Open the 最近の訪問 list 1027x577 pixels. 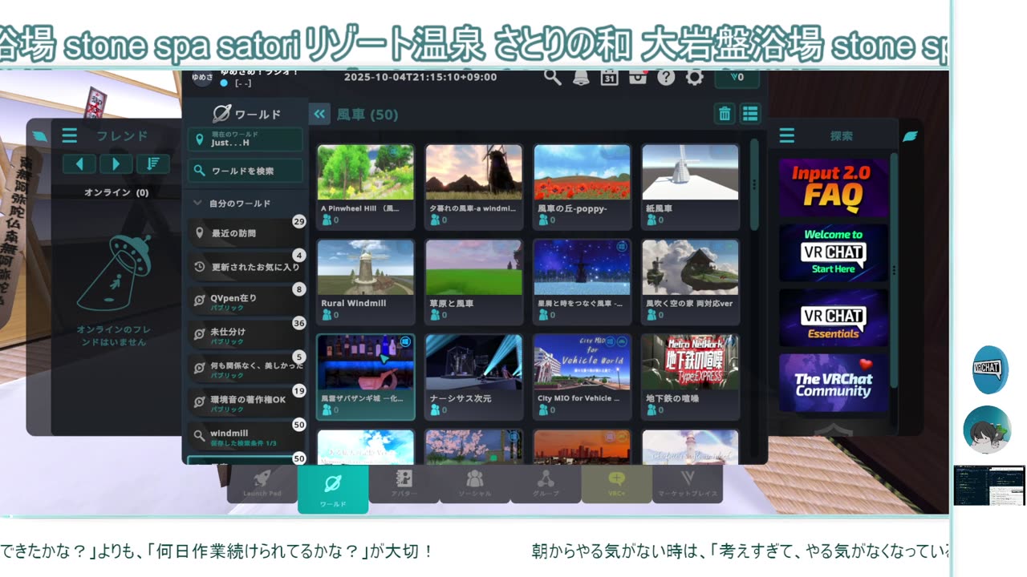[x=246, y=233]
